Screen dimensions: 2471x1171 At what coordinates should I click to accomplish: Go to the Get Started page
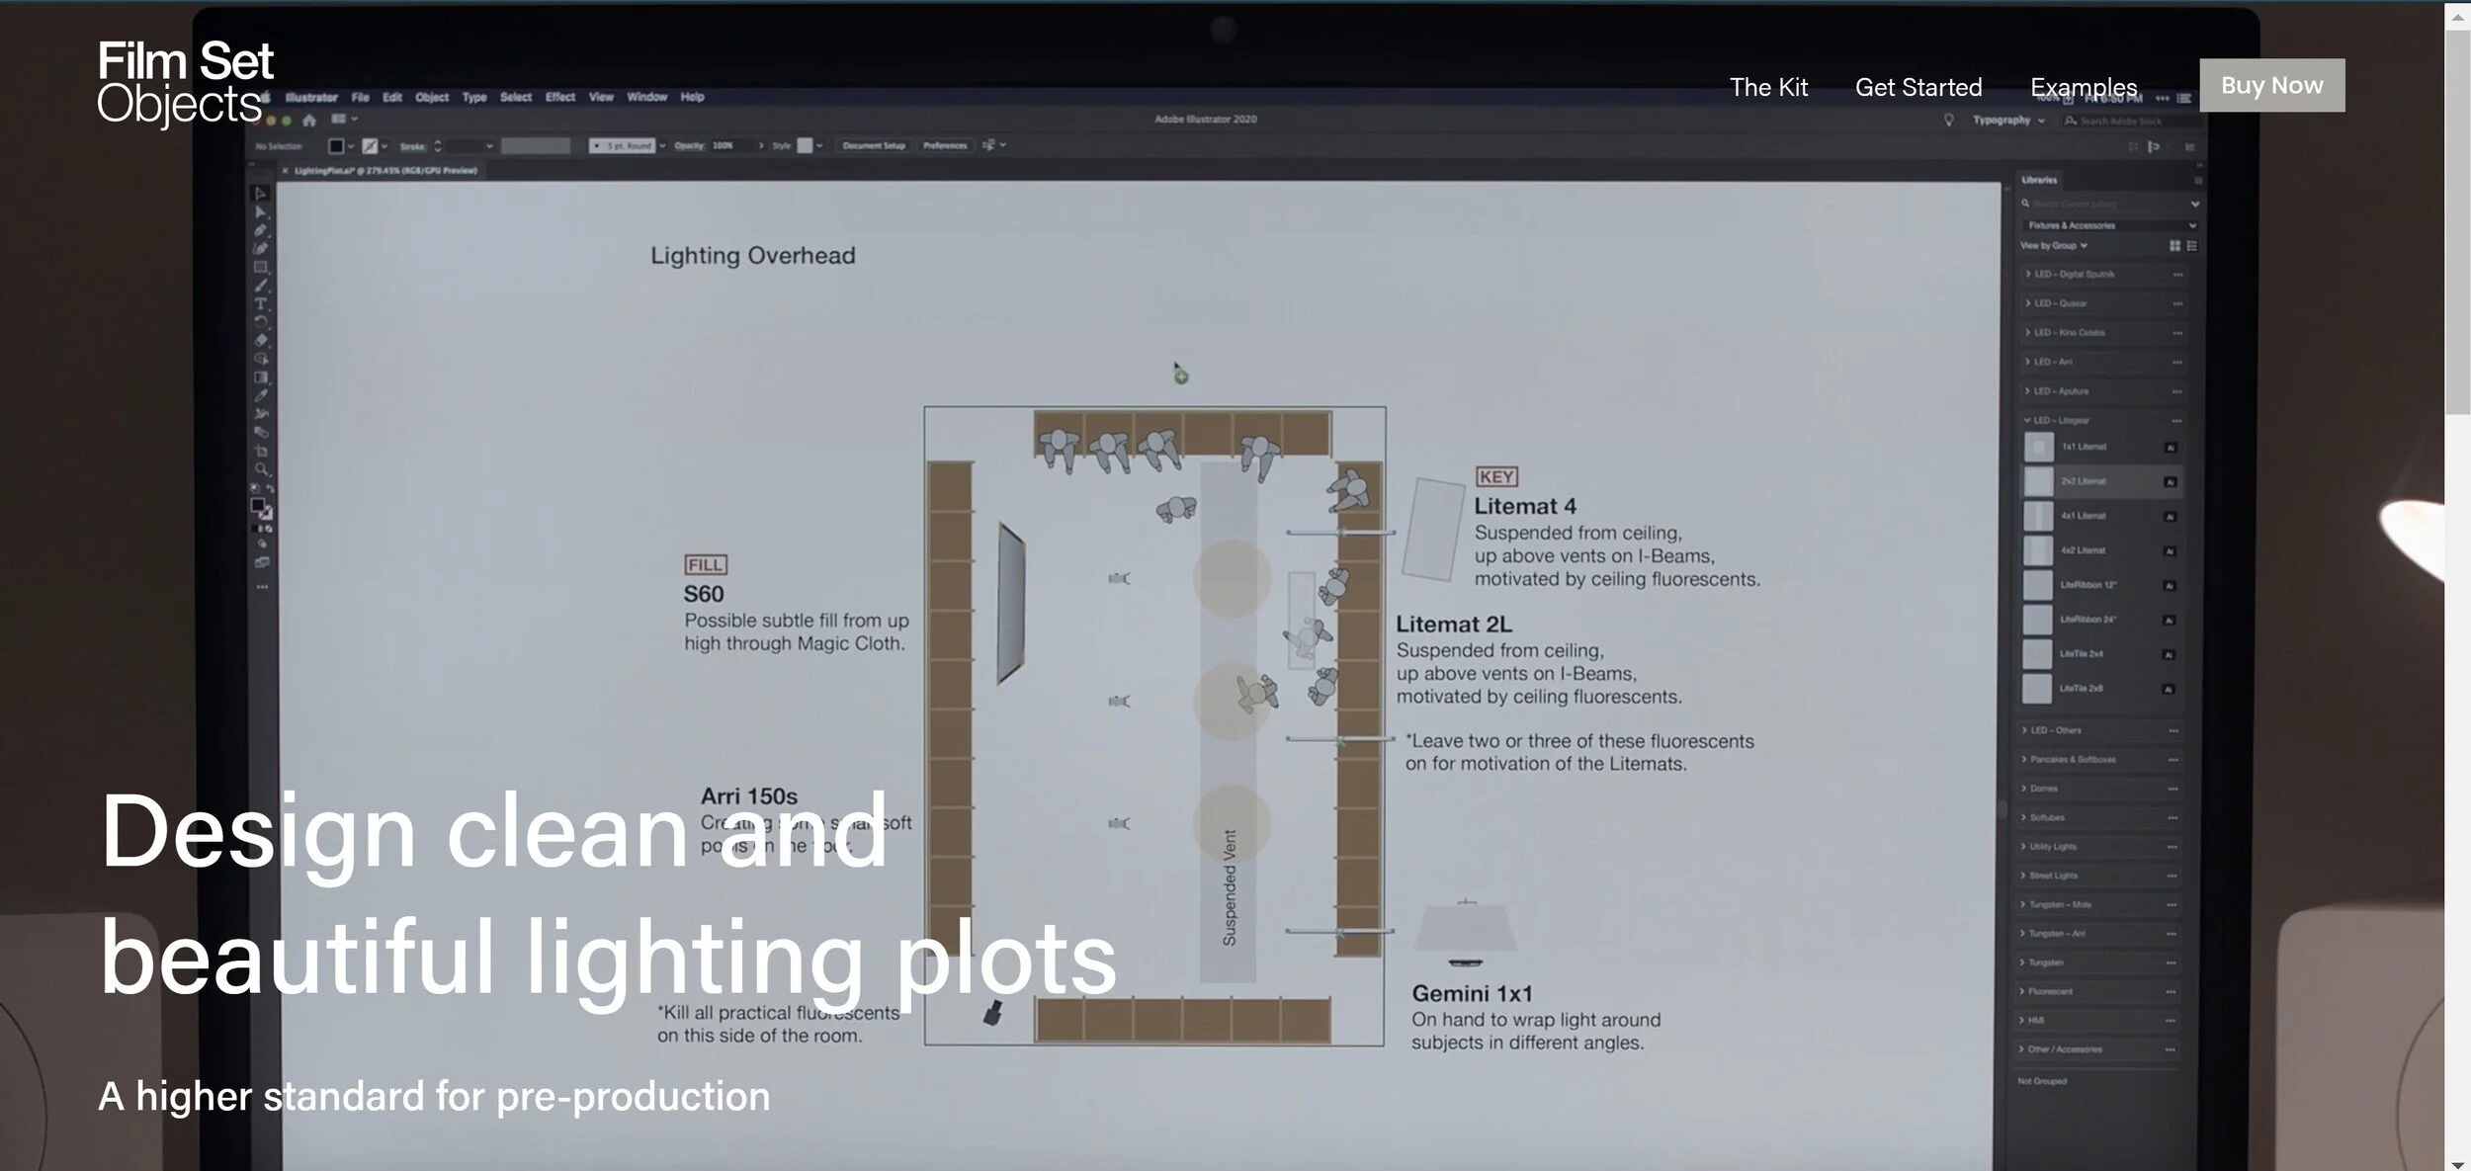(1917, 87)
